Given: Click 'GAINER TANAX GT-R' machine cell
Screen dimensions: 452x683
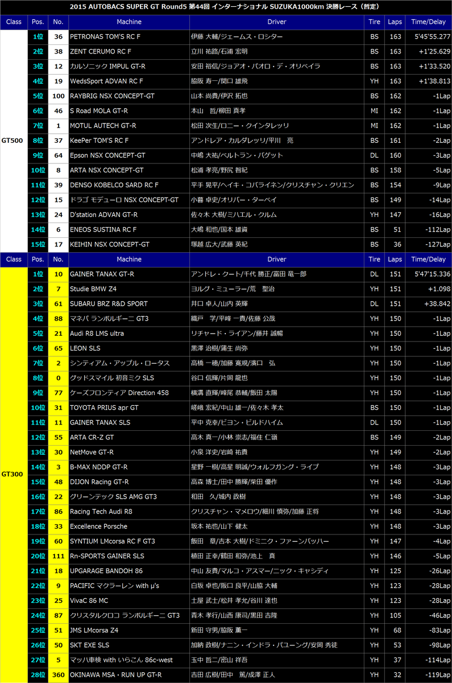Looking at the screenshot, I should 128,274.
